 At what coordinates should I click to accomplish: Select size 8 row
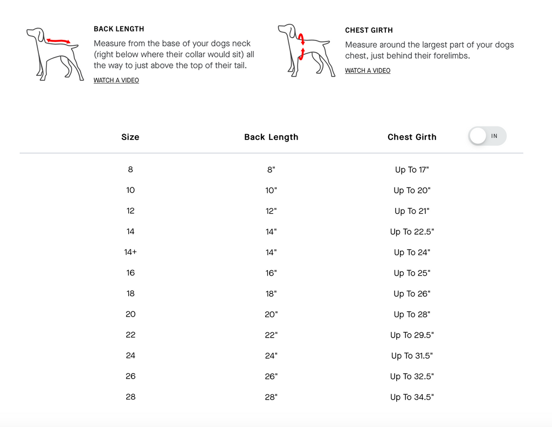click(271, 170)
